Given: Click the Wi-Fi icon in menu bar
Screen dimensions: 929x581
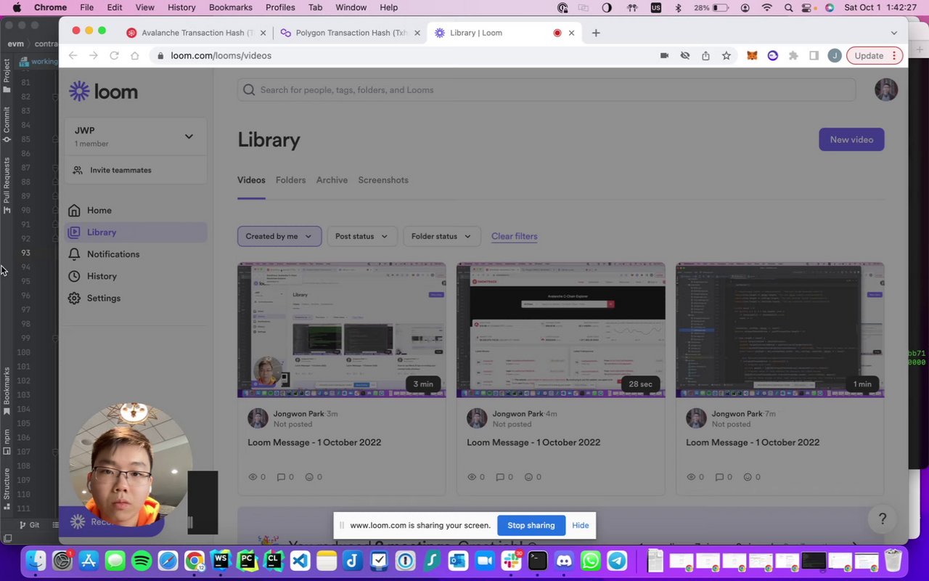Looking at the screenshot, I should (x=767, y=7).
